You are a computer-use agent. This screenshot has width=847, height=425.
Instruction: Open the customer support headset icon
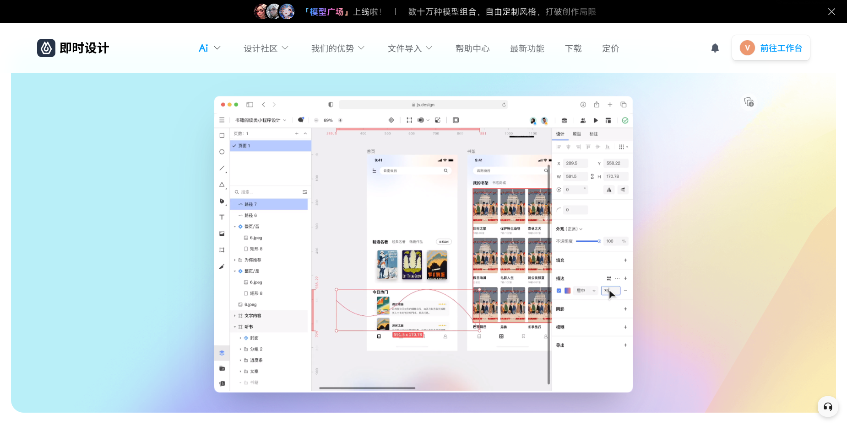tap(828, 407)
